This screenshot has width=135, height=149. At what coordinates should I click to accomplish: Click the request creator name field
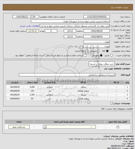[75, 26]
